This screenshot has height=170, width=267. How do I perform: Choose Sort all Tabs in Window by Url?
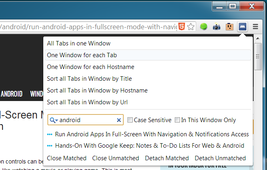point(87,102)
